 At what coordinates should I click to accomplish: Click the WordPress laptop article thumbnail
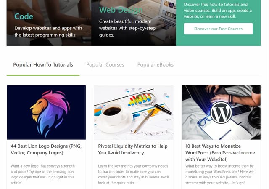pyautogui.click(x=221, y=112)
